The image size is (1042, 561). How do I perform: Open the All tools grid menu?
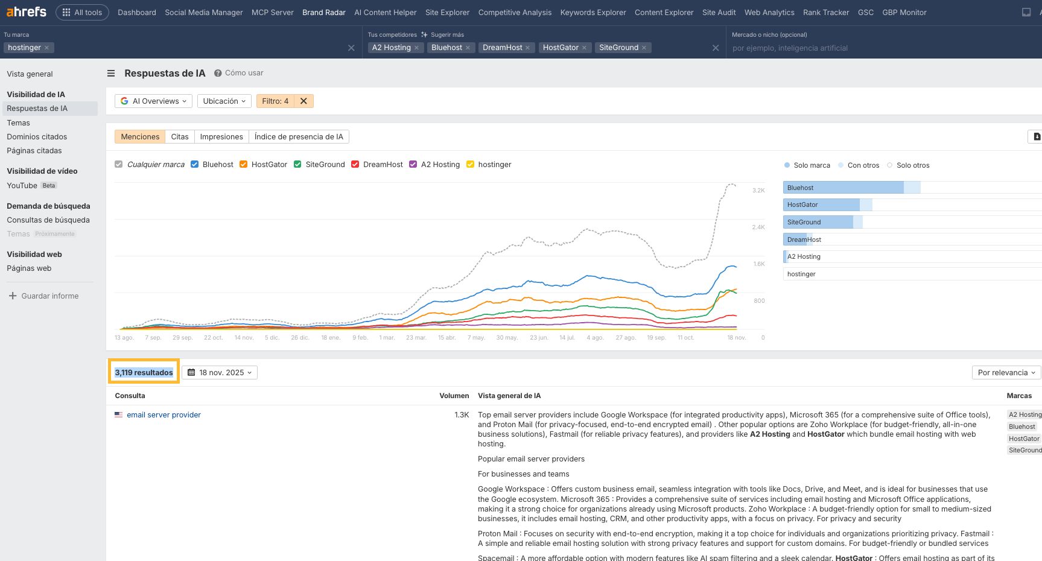tap(65, 11)
